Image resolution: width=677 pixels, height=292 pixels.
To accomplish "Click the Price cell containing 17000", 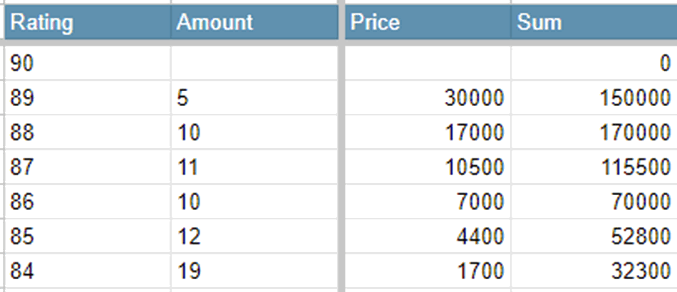I will pyautogui.click(x=428, y=132).
